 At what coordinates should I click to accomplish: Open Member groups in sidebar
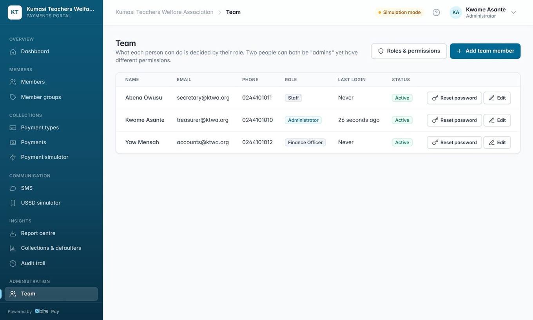(51, 97)
